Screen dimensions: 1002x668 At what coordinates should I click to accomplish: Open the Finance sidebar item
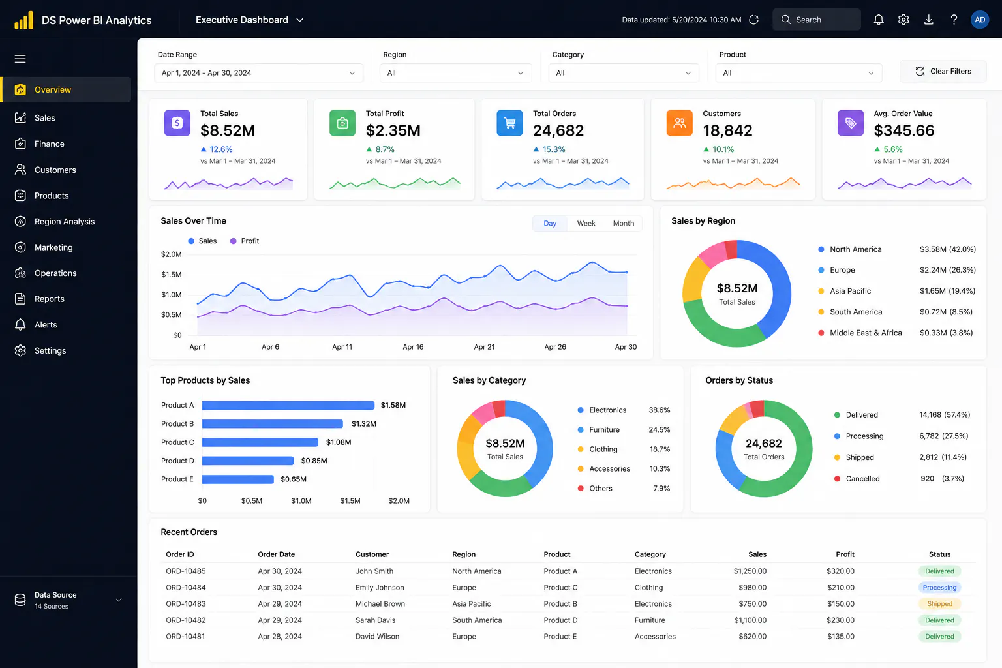[66, 144]
